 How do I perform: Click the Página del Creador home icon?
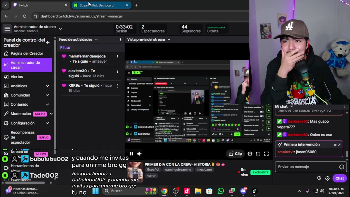point(6,53)
